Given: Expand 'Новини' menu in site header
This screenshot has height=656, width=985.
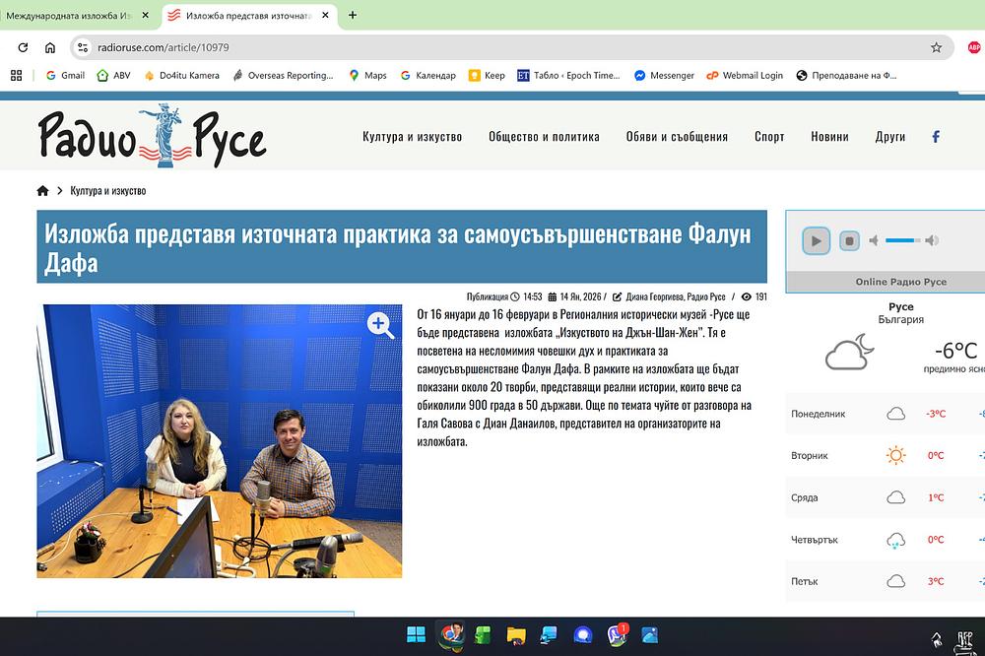Looking at the screenshot, I should pos(829,137).
